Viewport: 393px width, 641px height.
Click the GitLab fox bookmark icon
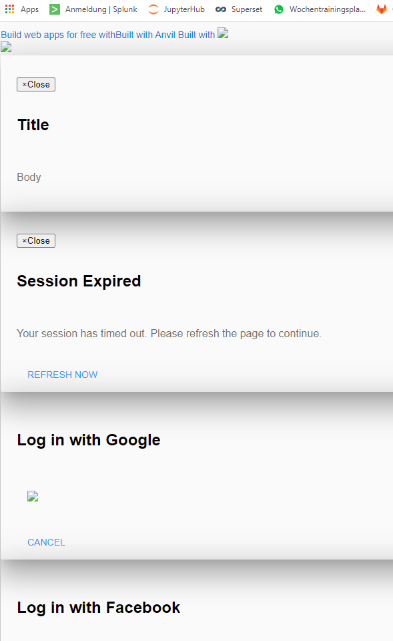click(382, 9)
